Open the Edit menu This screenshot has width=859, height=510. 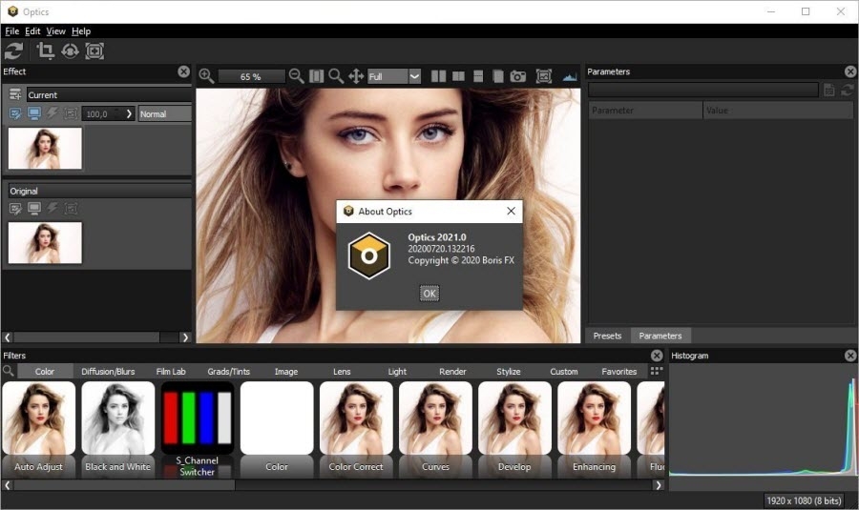32,31
